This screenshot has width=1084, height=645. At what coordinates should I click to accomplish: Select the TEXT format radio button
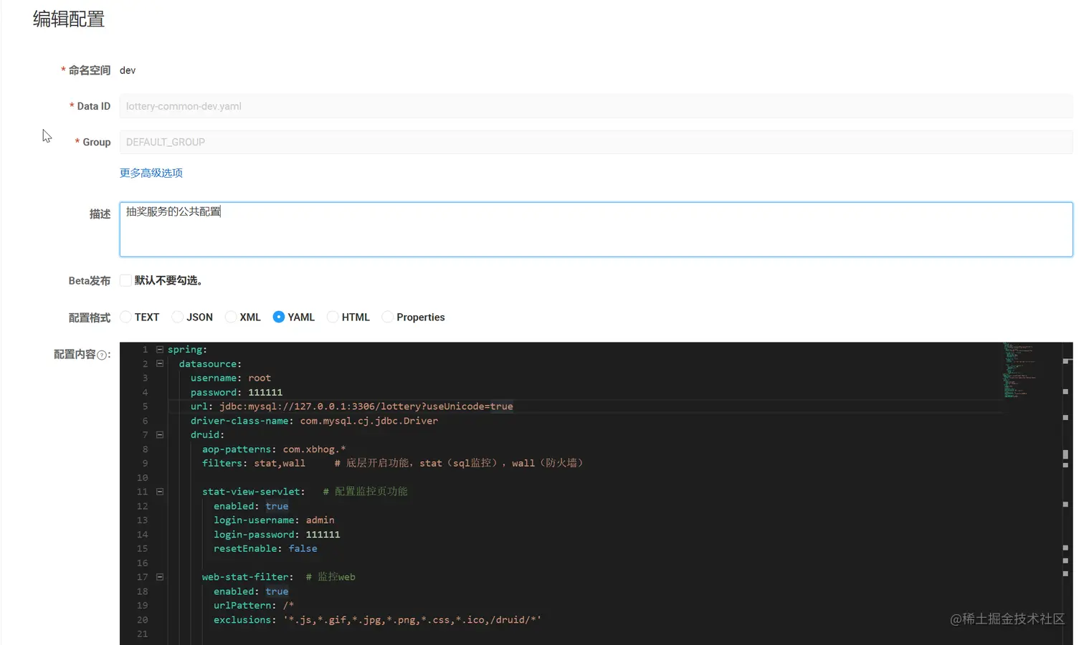tap(125, 317)
